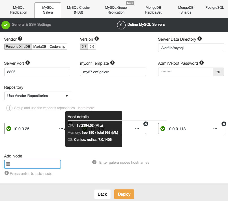Viewport: 228px width, 201px height.
Task: Click Server Port info icon
Action: (27, 63)
